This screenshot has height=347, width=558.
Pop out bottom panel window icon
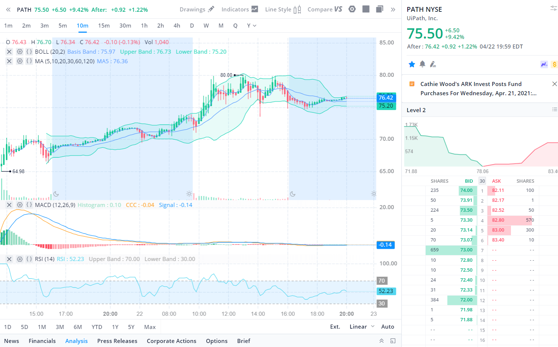(x=393, y=341)
